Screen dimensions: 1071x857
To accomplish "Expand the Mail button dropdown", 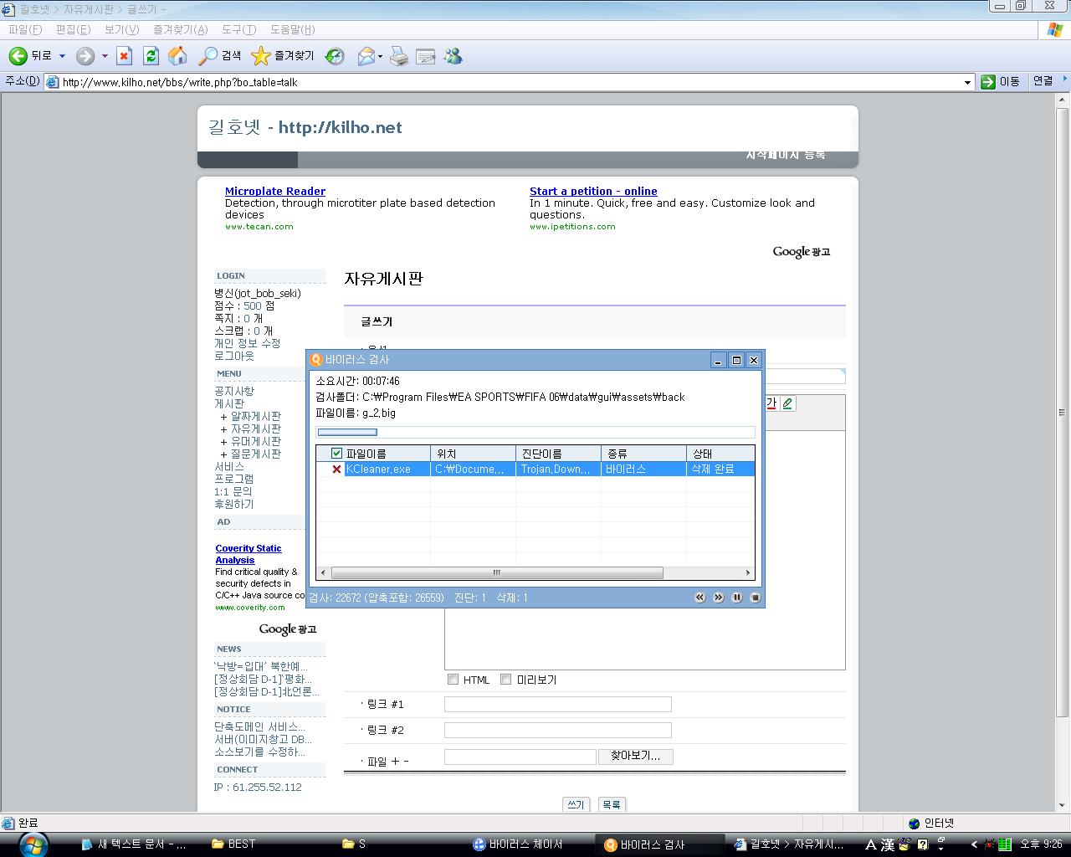I will point(380,57).
